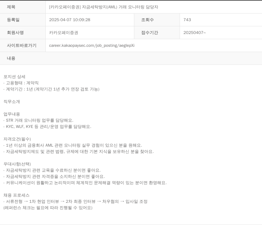Click the line starting 'KYC, WLF, KYE 등'

point(47,127)
